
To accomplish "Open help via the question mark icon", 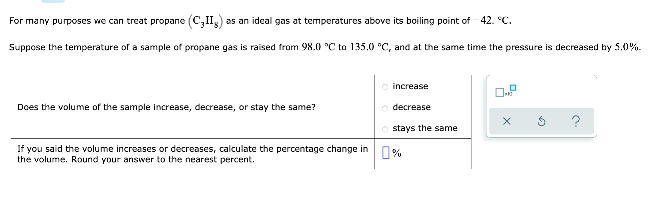I will (x=576, y=121).
